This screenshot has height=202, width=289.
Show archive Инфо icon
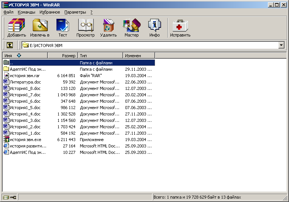(154, 25)
